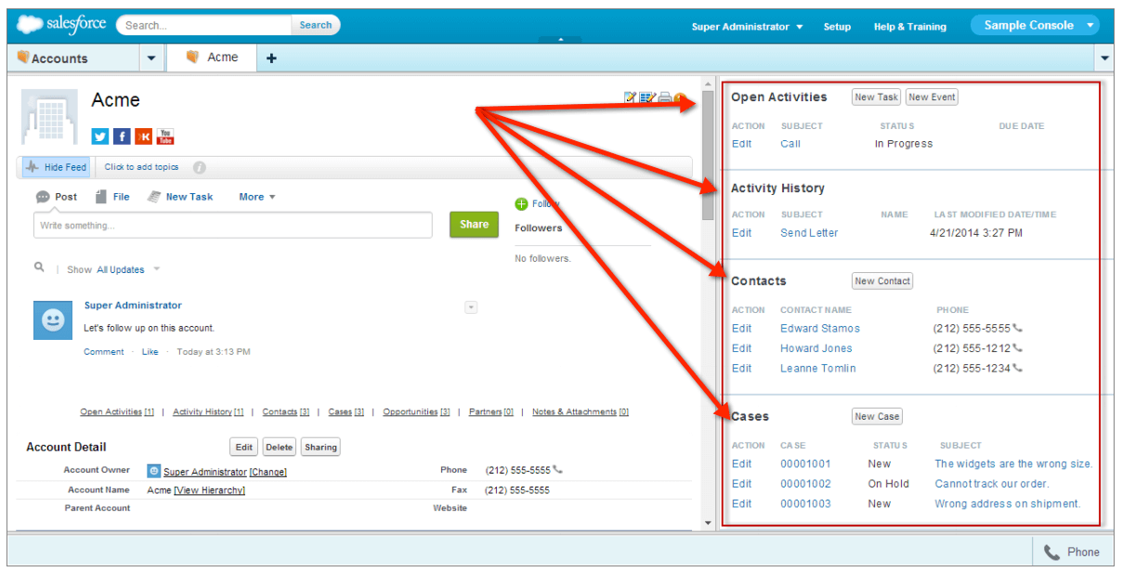1122x572 pixels.
Task: Click the printer icon for printable view
Action: 664,97
